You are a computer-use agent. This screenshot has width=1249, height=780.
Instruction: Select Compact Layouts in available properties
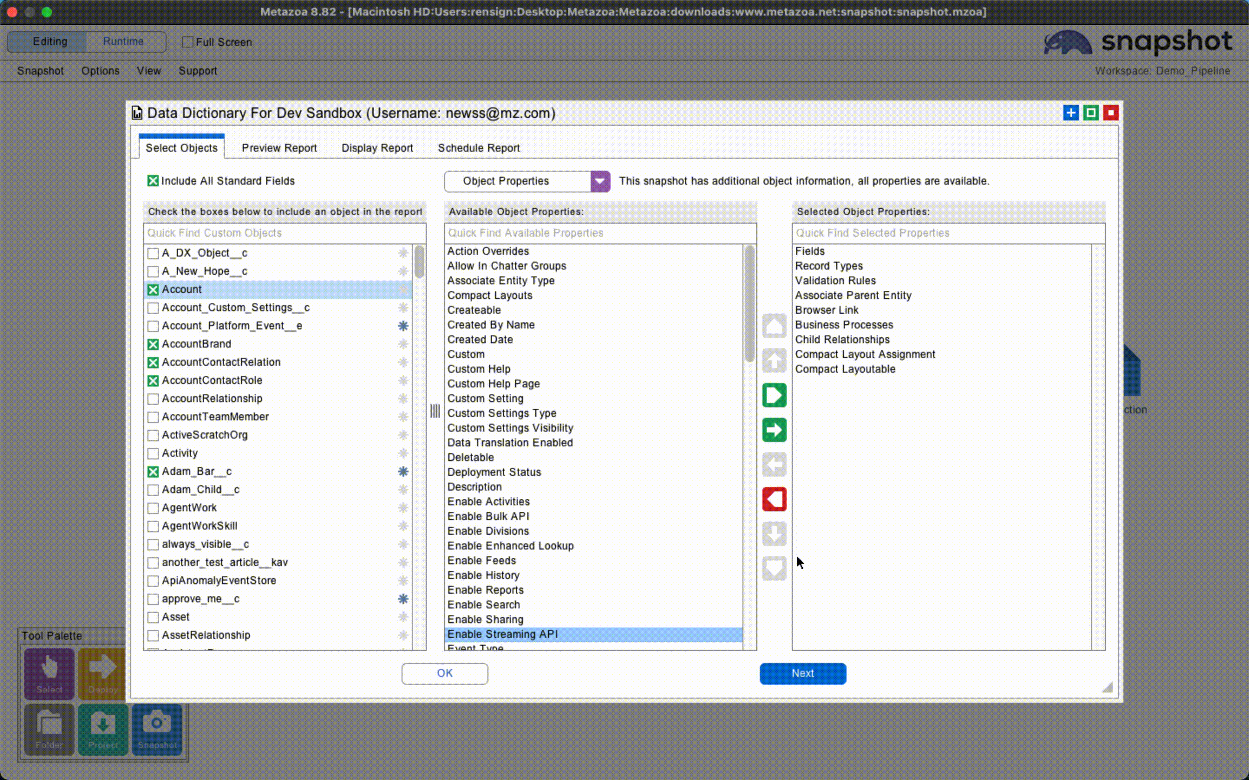pos(594,295)
